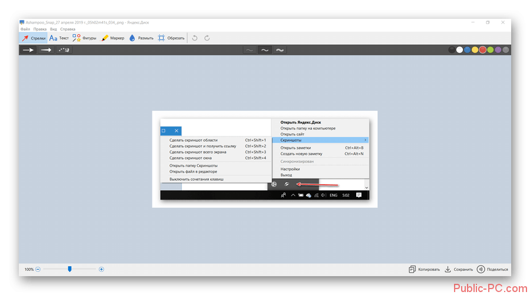Undo the last edit
The image size is (530, 295).
195,38
